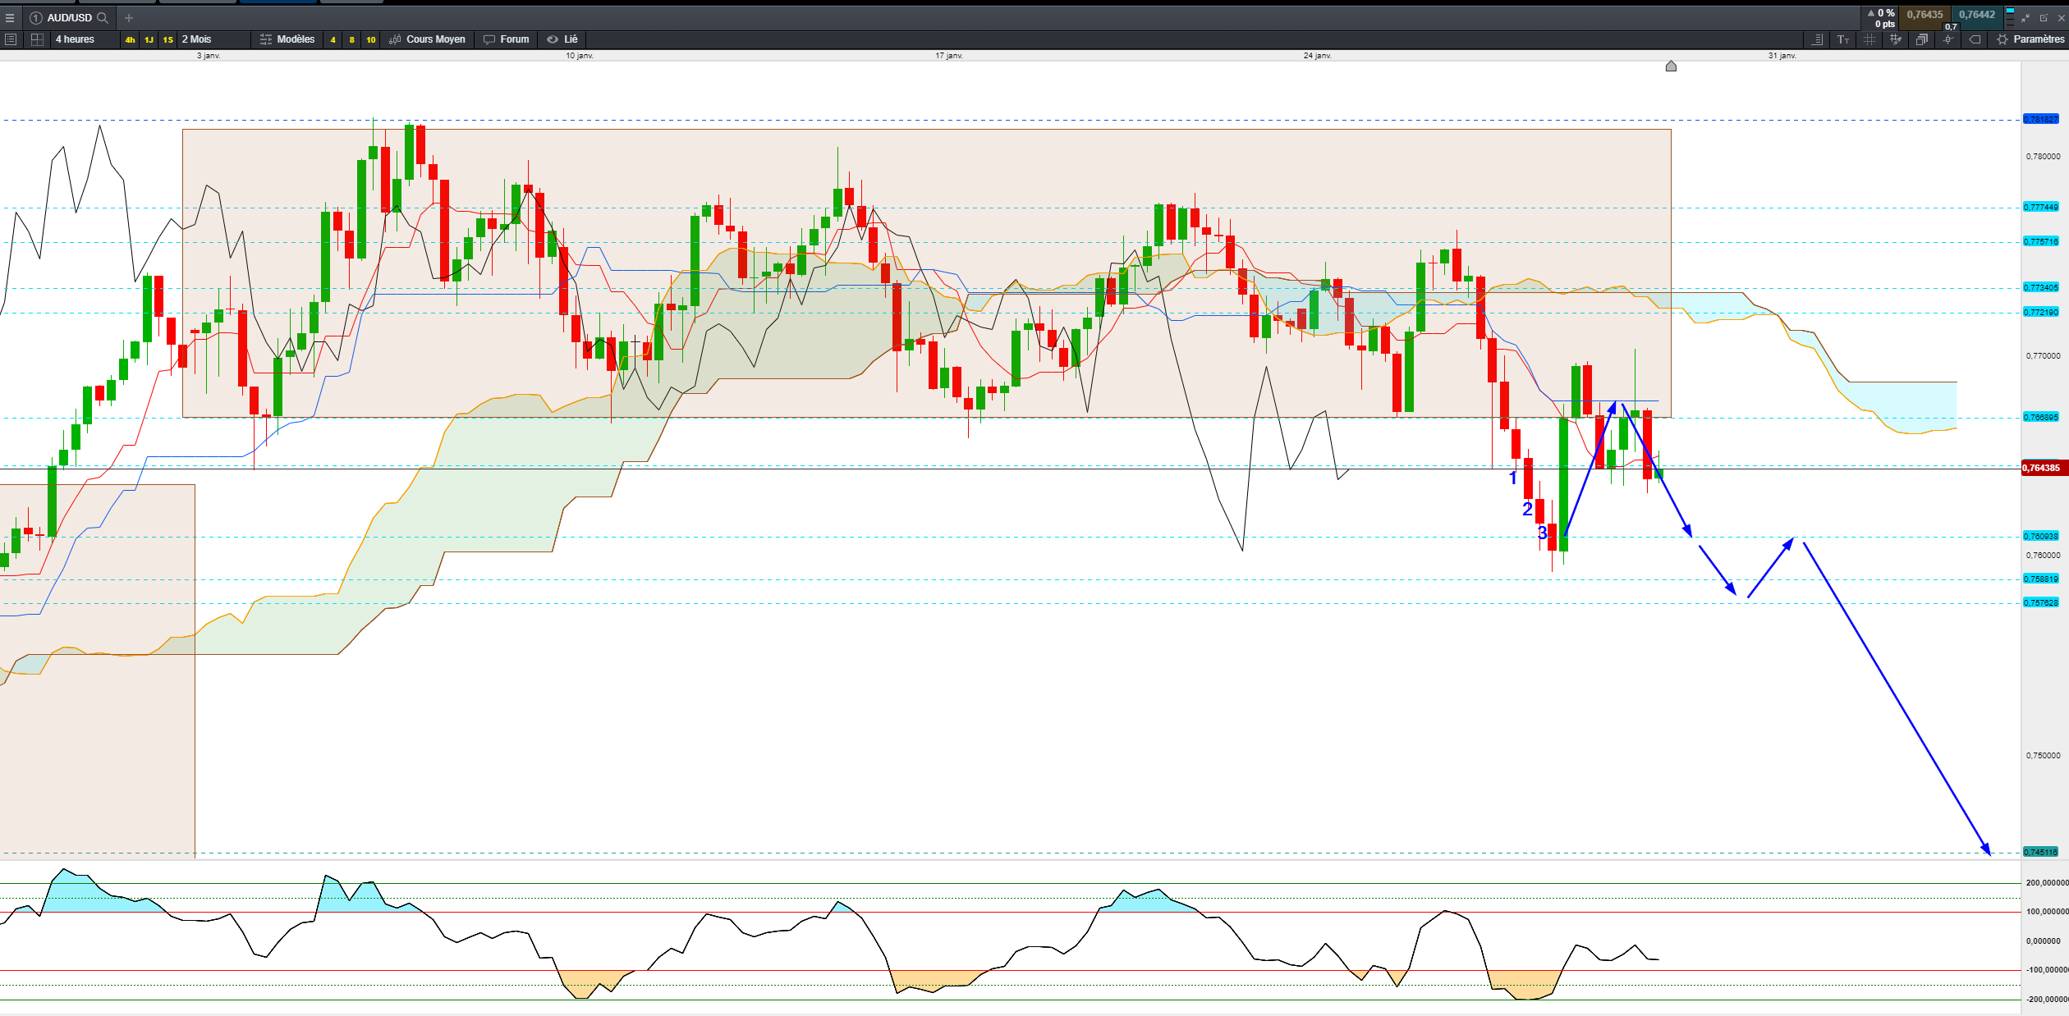Open the Cours Moyen price type dropdown
The height and width of the screenshot is (1016, 2069).
pyautogui.click(x=428, y=39)
